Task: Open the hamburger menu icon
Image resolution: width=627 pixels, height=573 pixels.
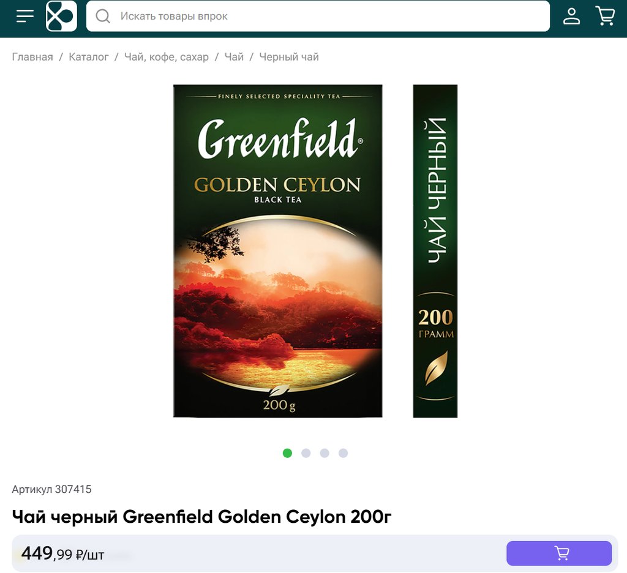Action: [x=24, y=16]
